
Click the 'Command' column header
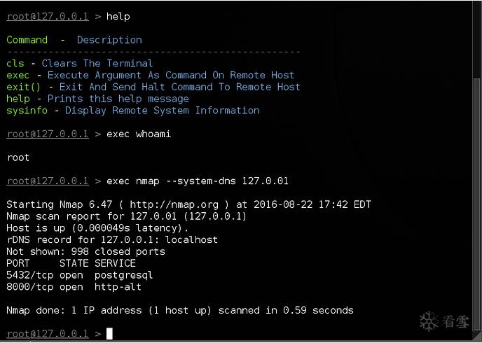click(x=27, y=40)
